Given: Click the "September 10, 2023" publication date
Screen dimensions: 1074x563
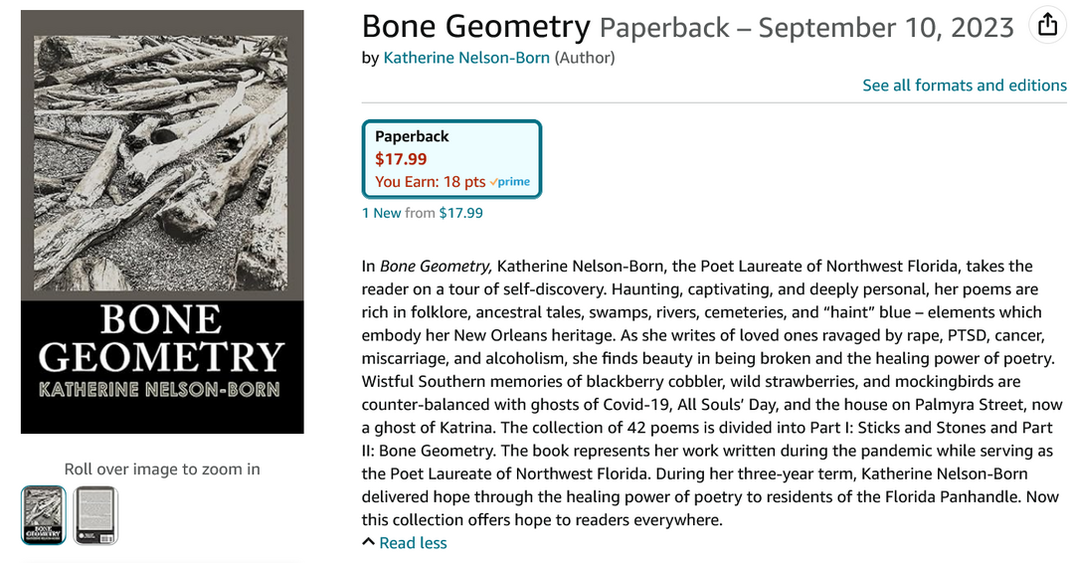Looking at the screenshot, I should tap(885, 28).
